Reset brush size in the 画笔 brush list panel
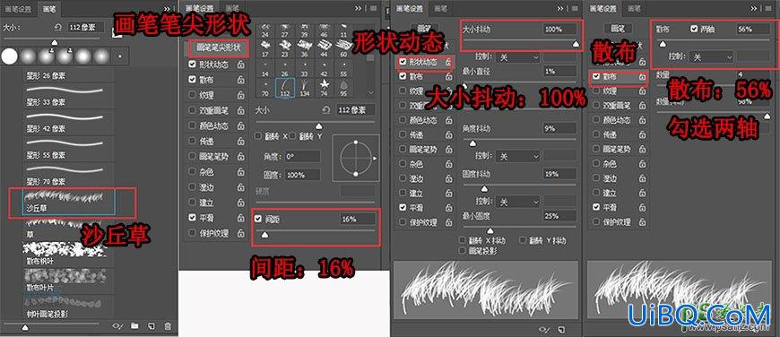 click(58, 28)
